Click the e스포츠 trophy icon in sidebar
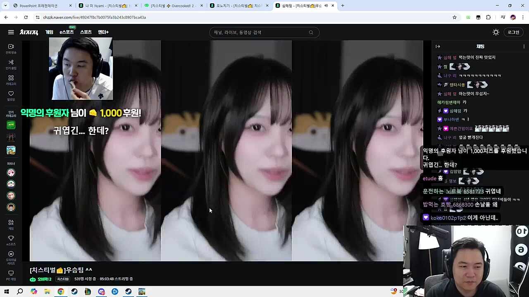 tap(11, 240)
